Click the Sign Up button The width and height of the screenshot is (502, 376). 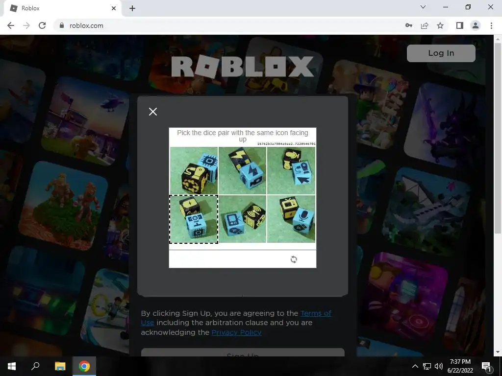pyautogui.click(x=243, y=352)
